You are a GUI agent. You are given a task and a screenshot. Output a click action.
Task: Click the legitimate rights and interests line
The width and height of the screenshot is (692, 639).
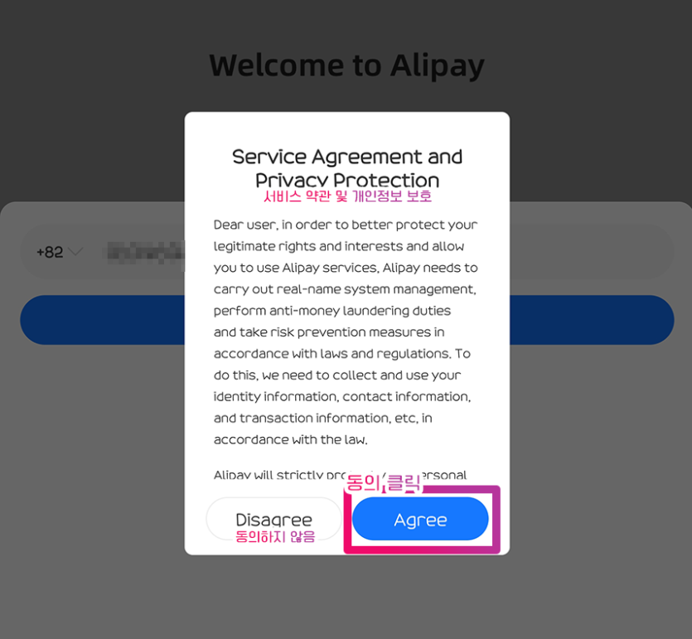tap(338, 246)
